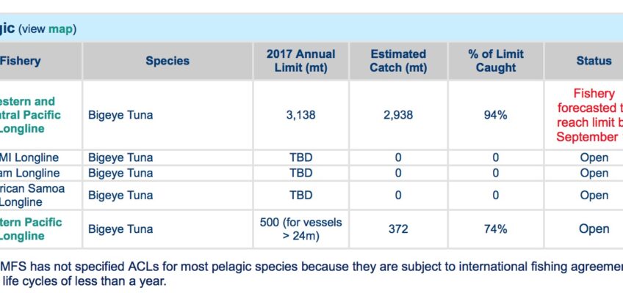Select the 94% limit caught cell

pyautogui.click(x=496, y=115)
